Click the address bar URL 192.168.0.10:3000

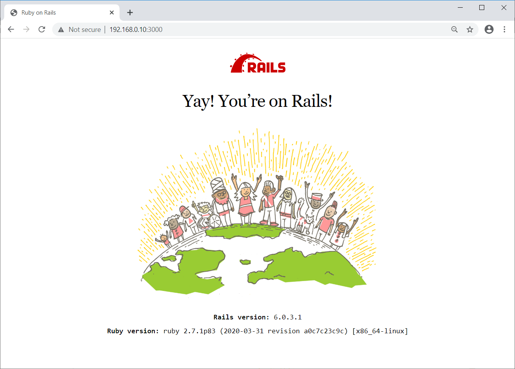(136, 30)
